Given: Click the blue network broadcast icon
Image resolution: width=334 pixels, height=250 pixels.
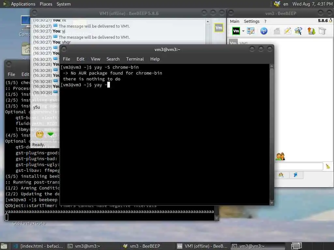Looking at the screenshot, I should coord(264,31).
